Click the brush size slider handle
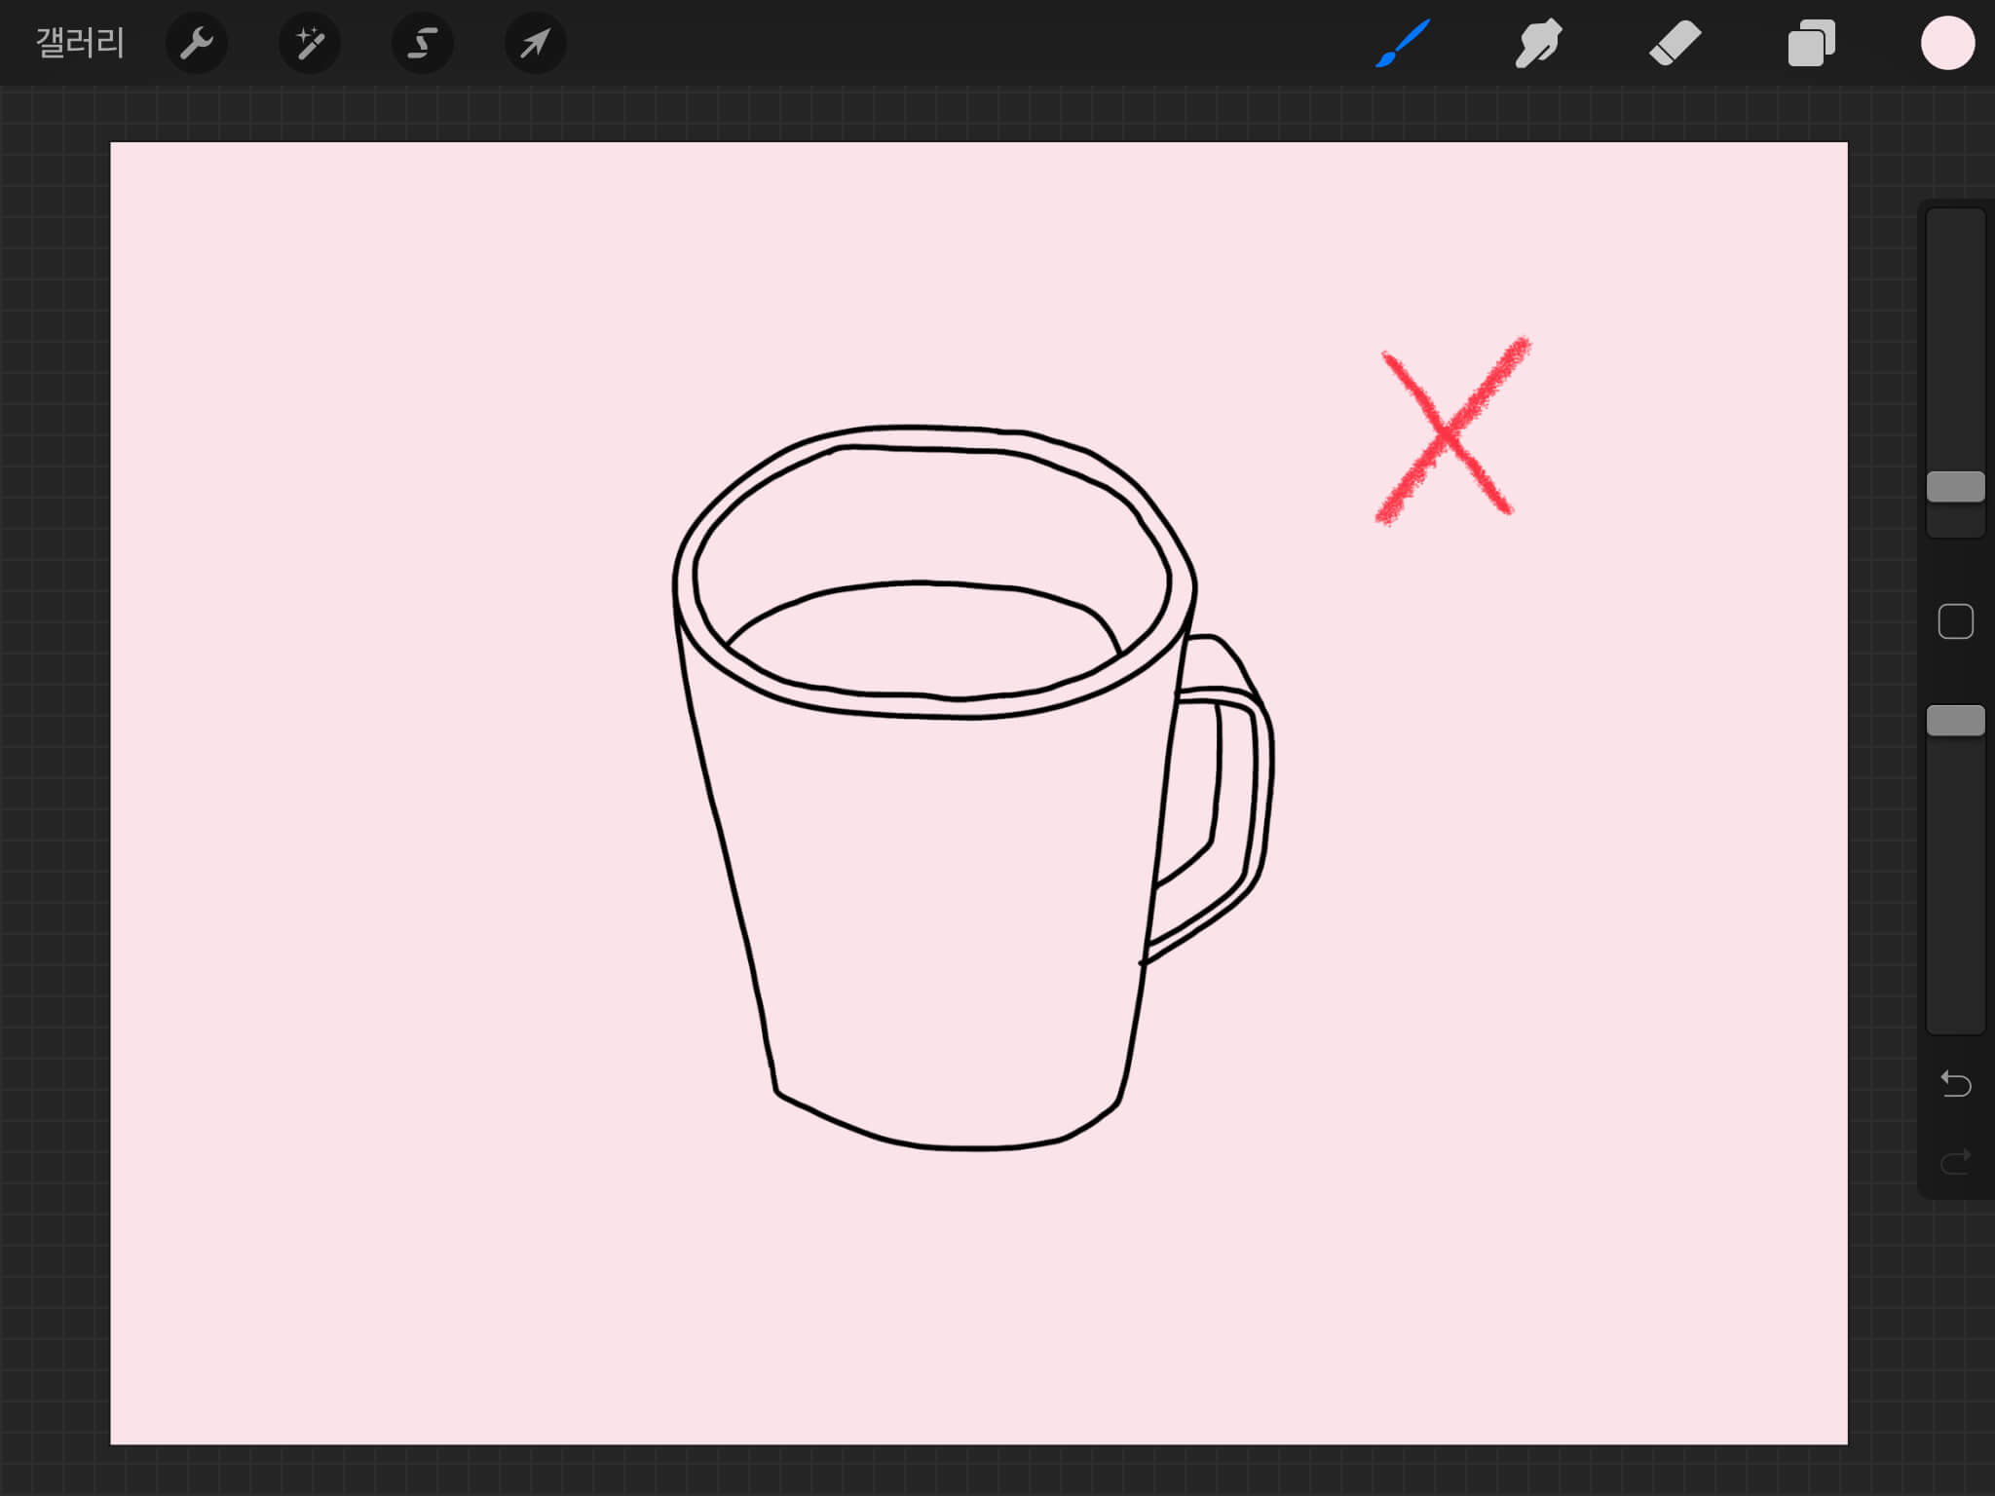The width and height of the screenshot is (1995, 1496). pyautogui.click(x=1955, y=487)
